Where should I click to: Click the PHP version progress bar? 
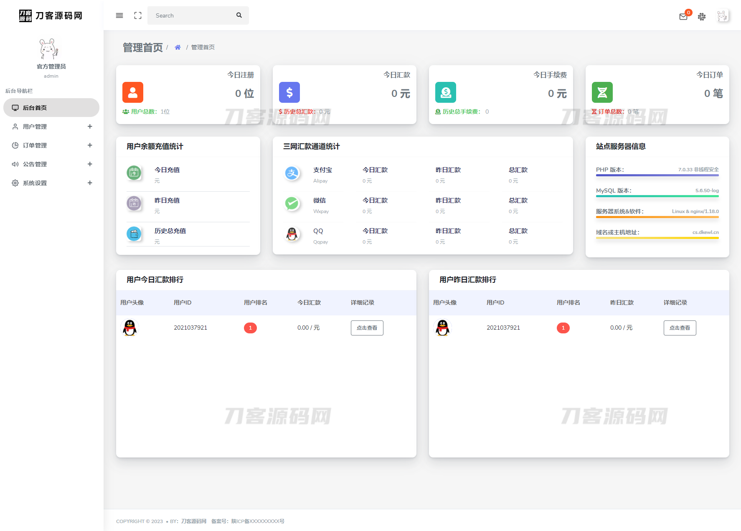[x=657, y=175]
